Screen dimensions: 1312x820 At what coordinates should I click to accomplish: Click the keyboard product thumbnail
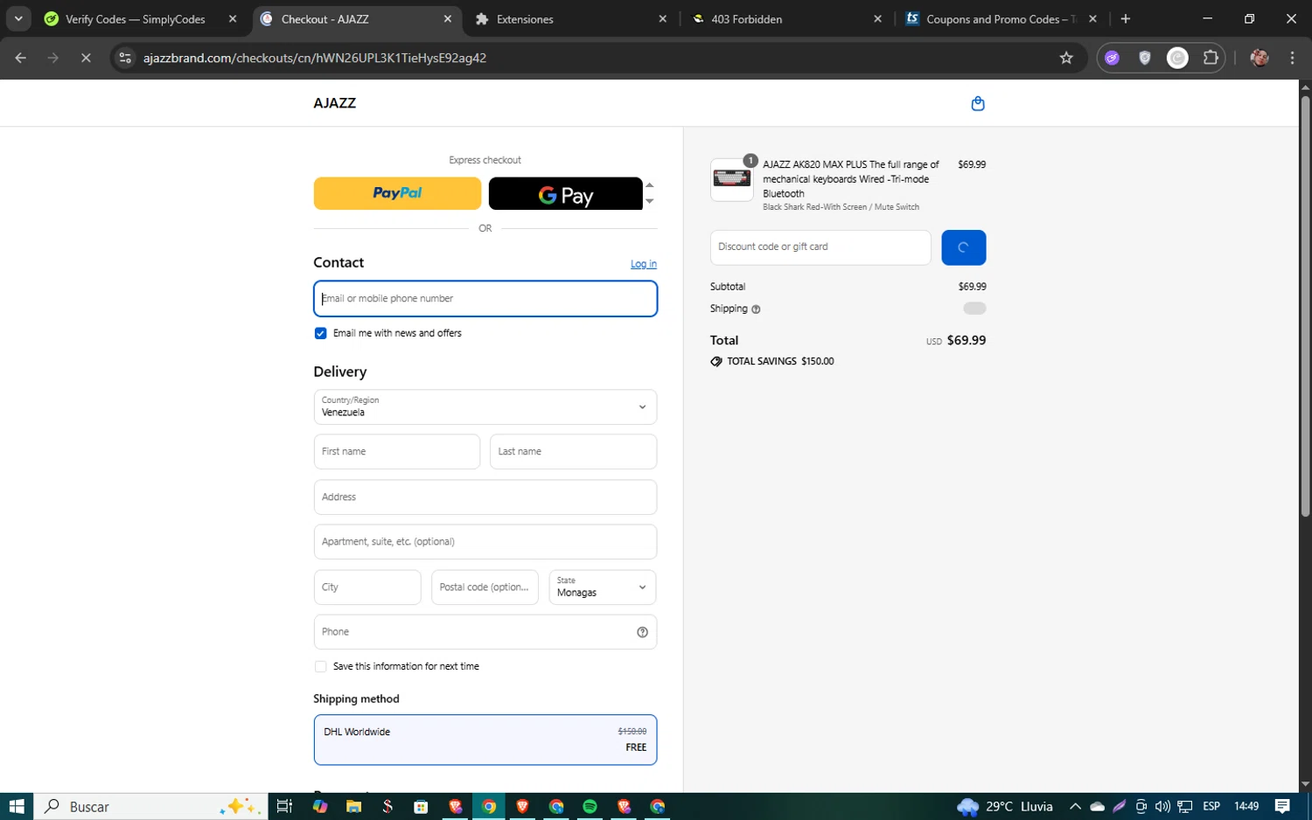point(732,179)
